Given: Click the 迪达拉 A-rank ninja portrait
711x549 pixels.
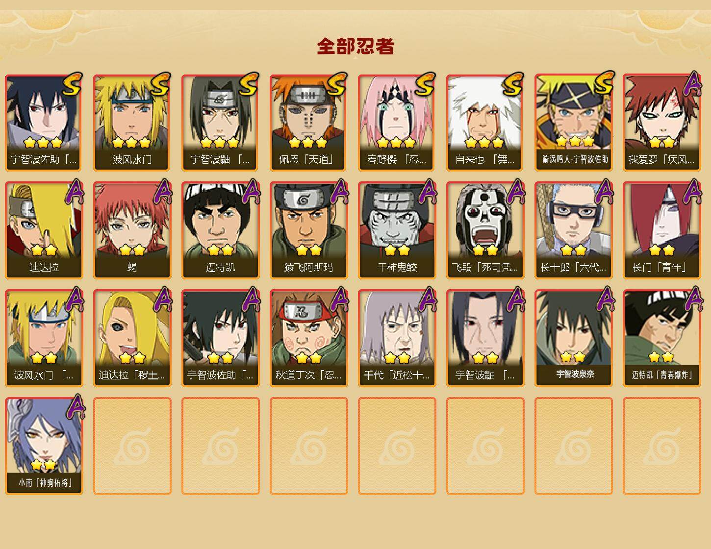Looking at the screenshot, I should click(44, 230).
